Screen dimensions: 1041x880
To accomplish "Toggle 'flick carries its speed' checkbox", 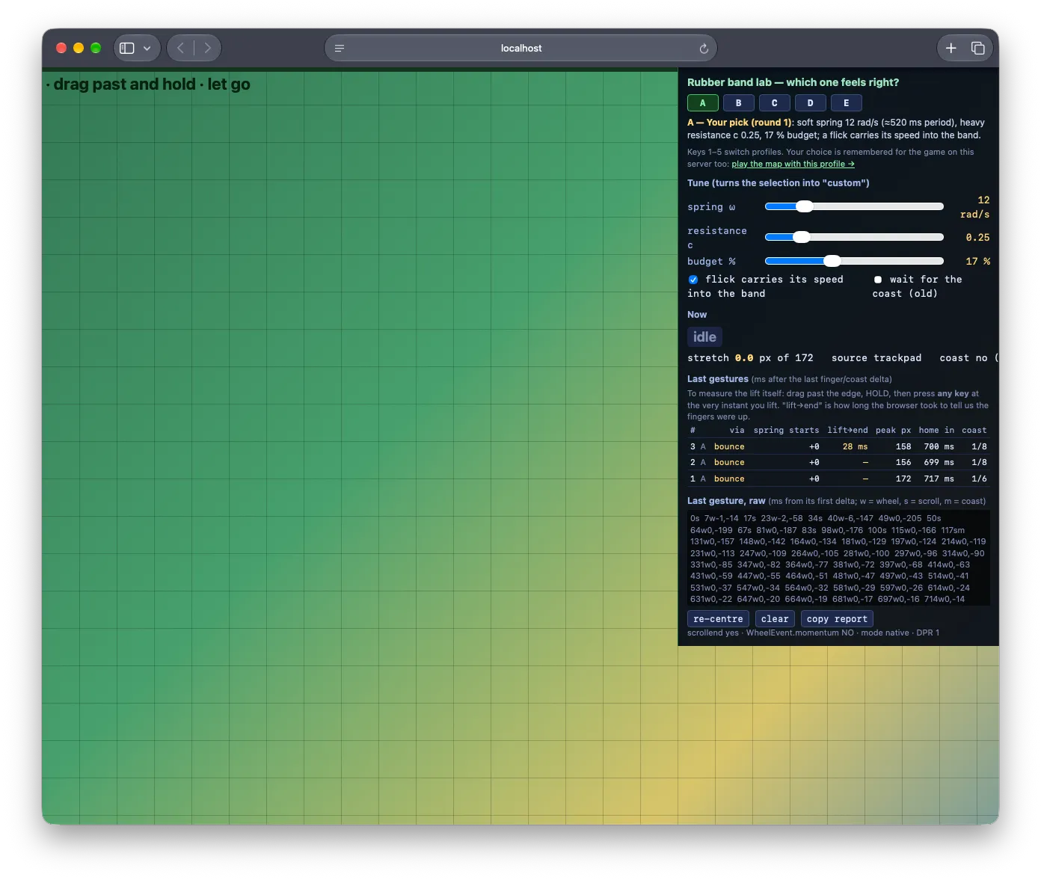I will click(x=693, y=280).
